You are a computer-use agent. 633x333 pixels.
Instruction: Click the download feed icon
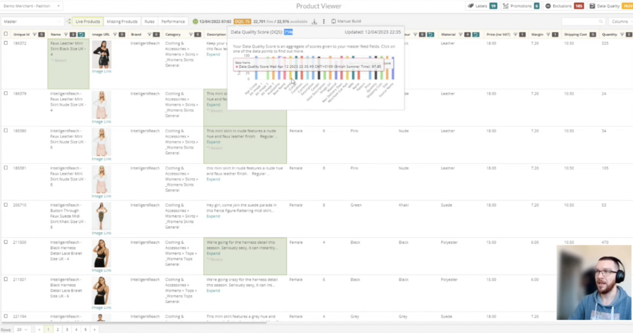314,21
